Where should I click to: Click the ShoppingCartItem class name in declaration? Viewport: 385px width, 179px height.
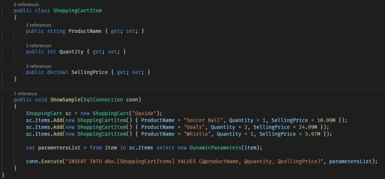point(77,11)
